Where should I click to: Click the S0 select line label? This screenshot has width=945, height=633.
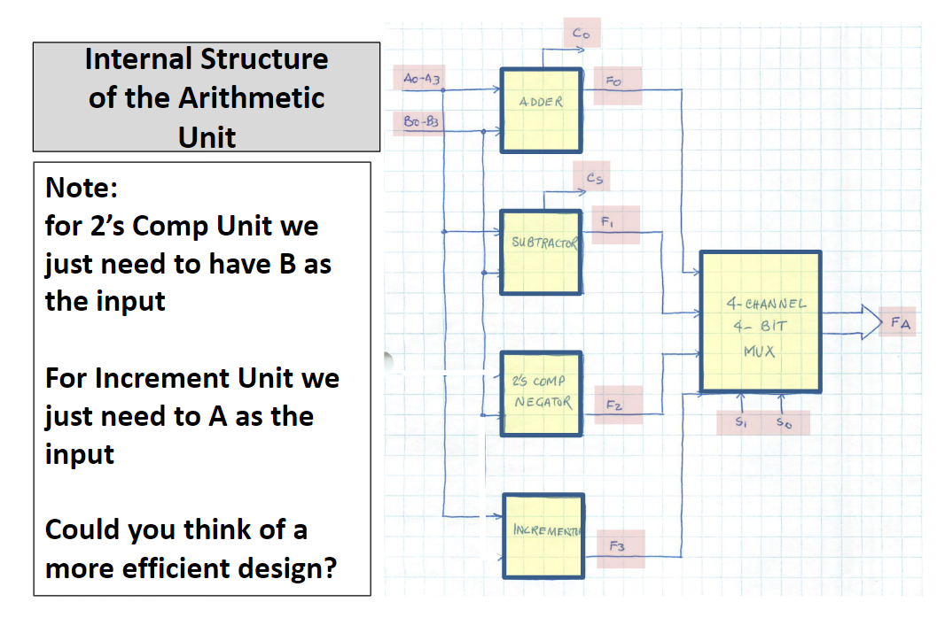[x=785, y=422]
